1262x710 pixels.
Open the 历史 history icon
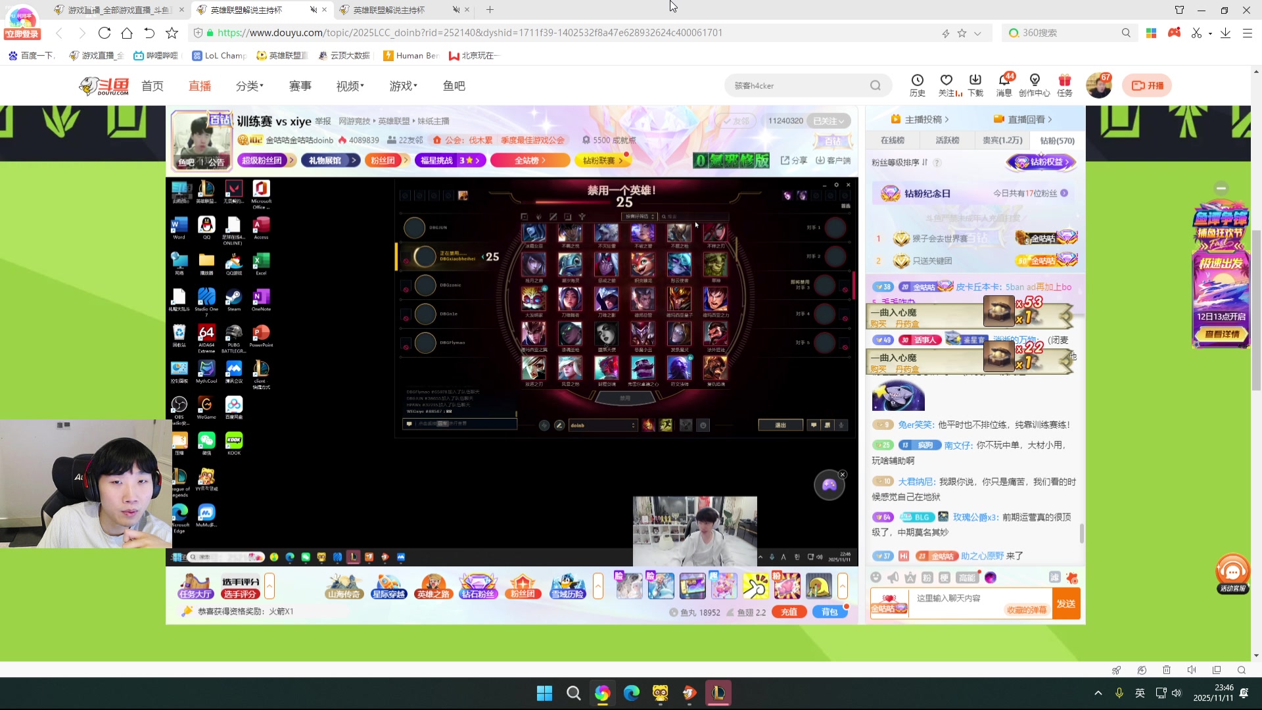click(x=917, y=80)
